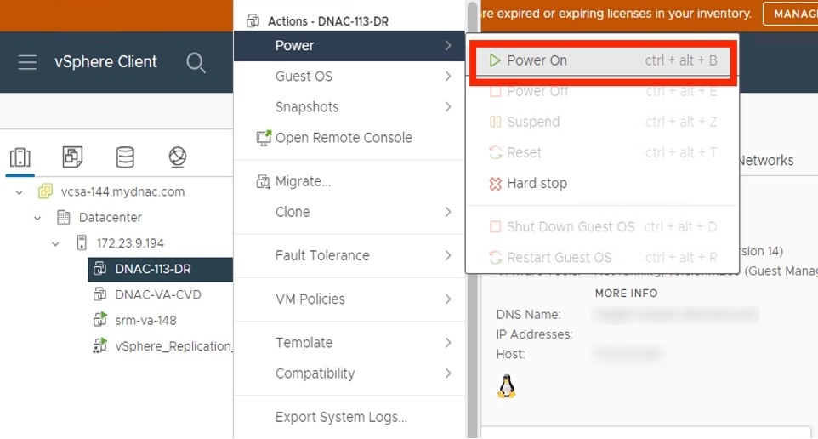This screenshot has width=818, height=439.
Task: Click the vSphere Client title
Action: click(x=106, y=62)
